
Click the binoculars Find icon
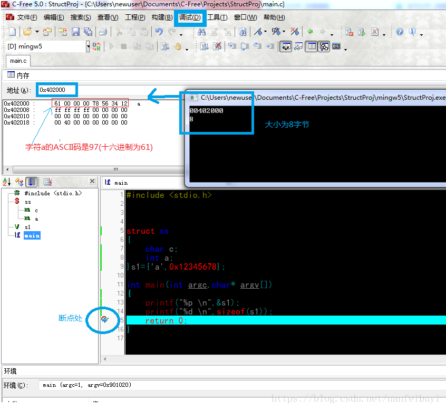[x=201, y=32]
